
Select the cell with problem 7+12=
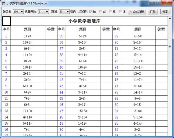pos(83,74)
